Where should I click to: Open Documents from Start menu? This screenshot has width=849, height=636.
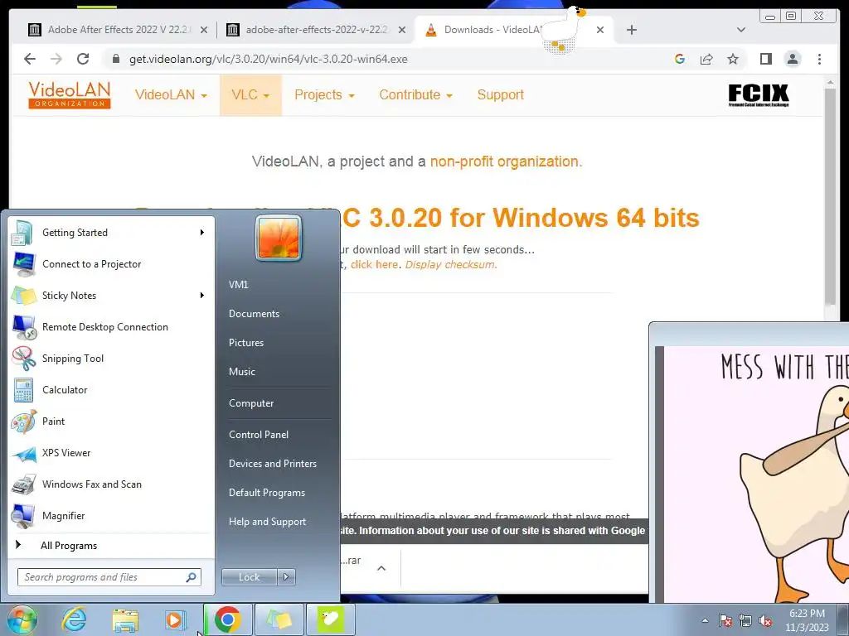pos(254,314)
